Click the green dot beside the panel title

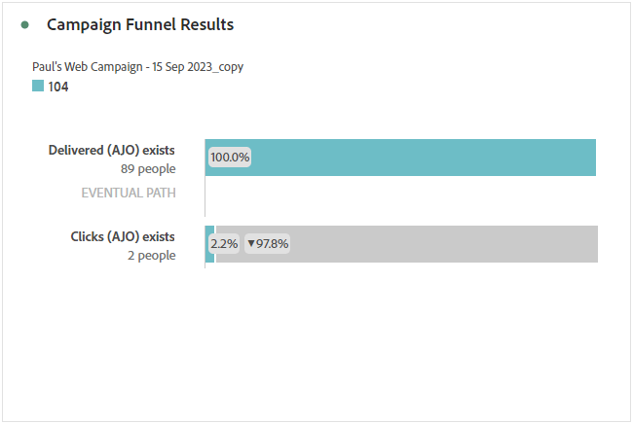point(25,24)
